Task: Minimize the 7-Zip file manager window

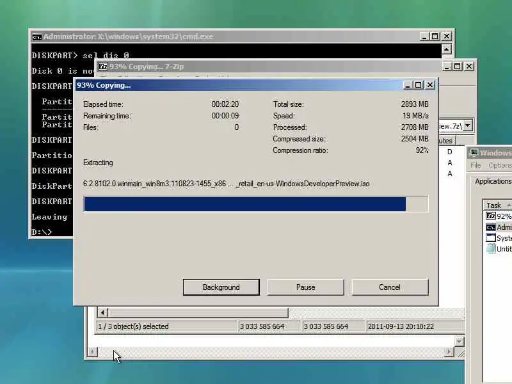Action: 446,67
